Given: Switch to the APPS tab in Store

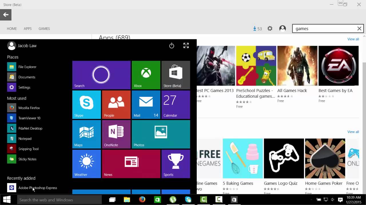Looking at the screenshot, I should pos(28,28).
